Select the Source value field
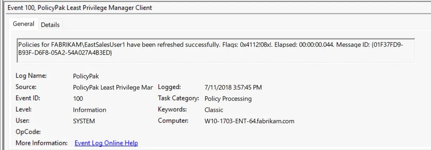 [113, 87]
